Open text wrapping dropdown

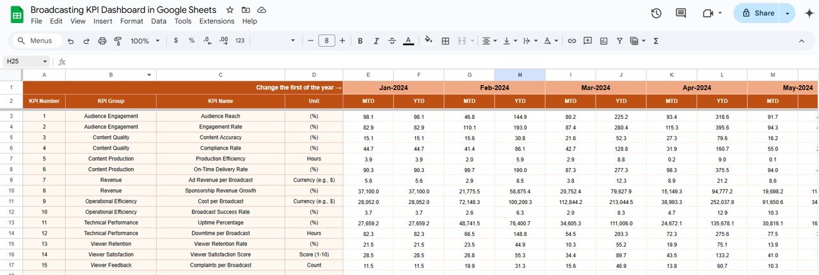point(530,41)
